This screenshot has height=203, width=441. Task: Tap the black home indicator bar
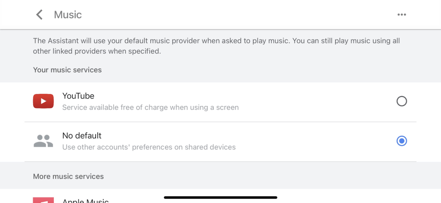220,197
